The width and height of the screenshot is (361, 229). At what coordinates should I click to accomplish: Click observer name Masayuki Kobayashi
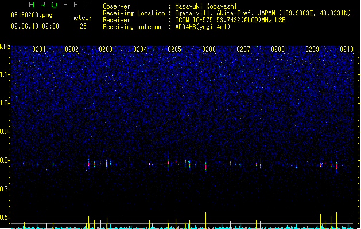(x=206, y=6)
